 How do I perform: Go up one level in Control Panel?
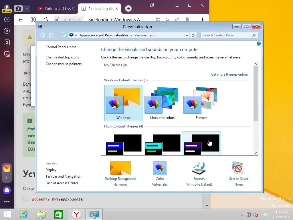[x=64, y=35]
